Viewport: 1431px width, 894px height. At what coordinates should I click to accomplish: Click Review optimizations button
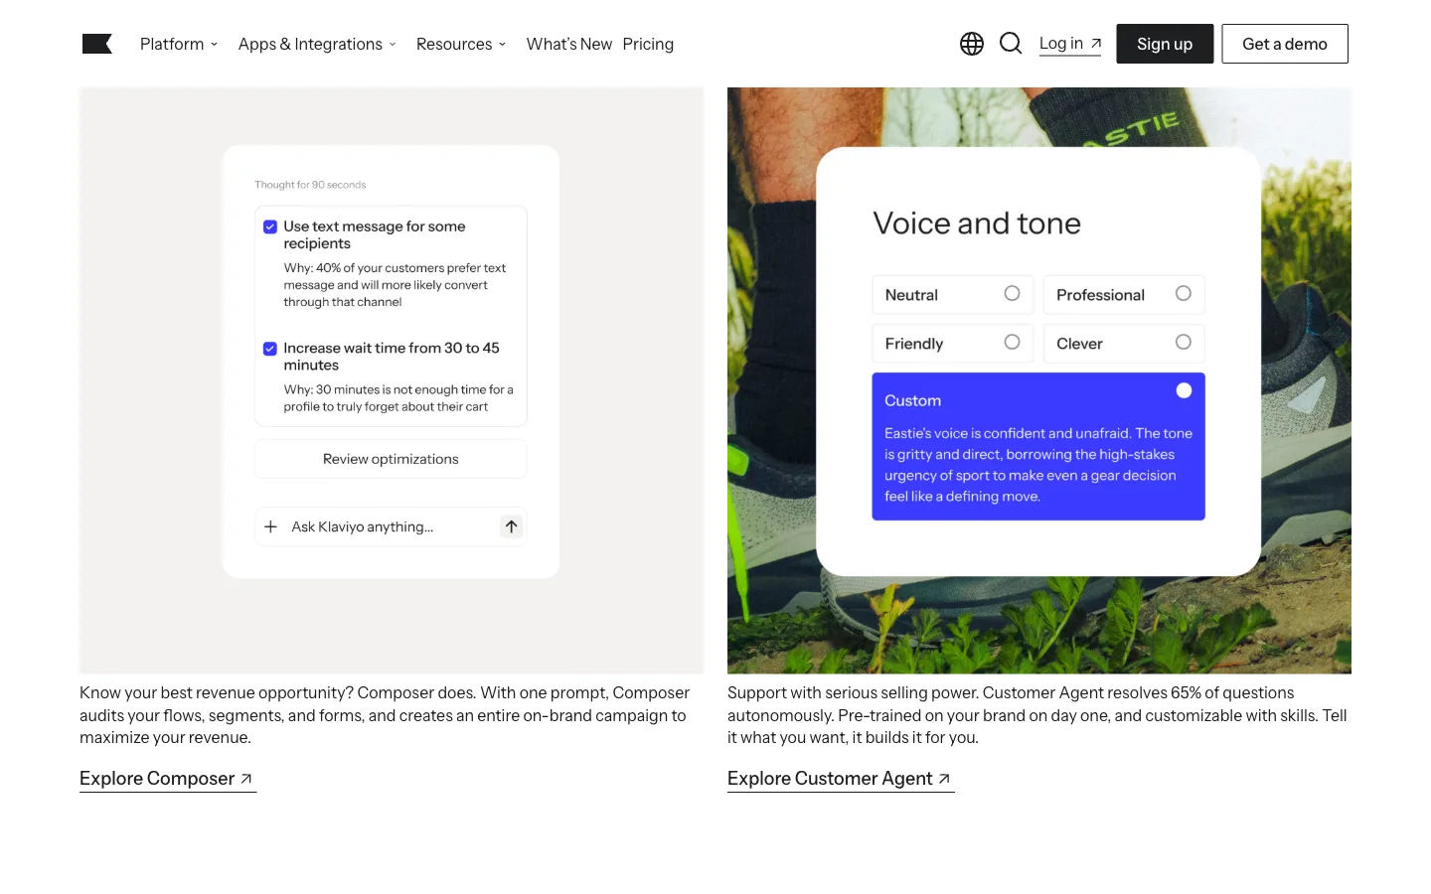pyautogui.click(x=391, y=459)
